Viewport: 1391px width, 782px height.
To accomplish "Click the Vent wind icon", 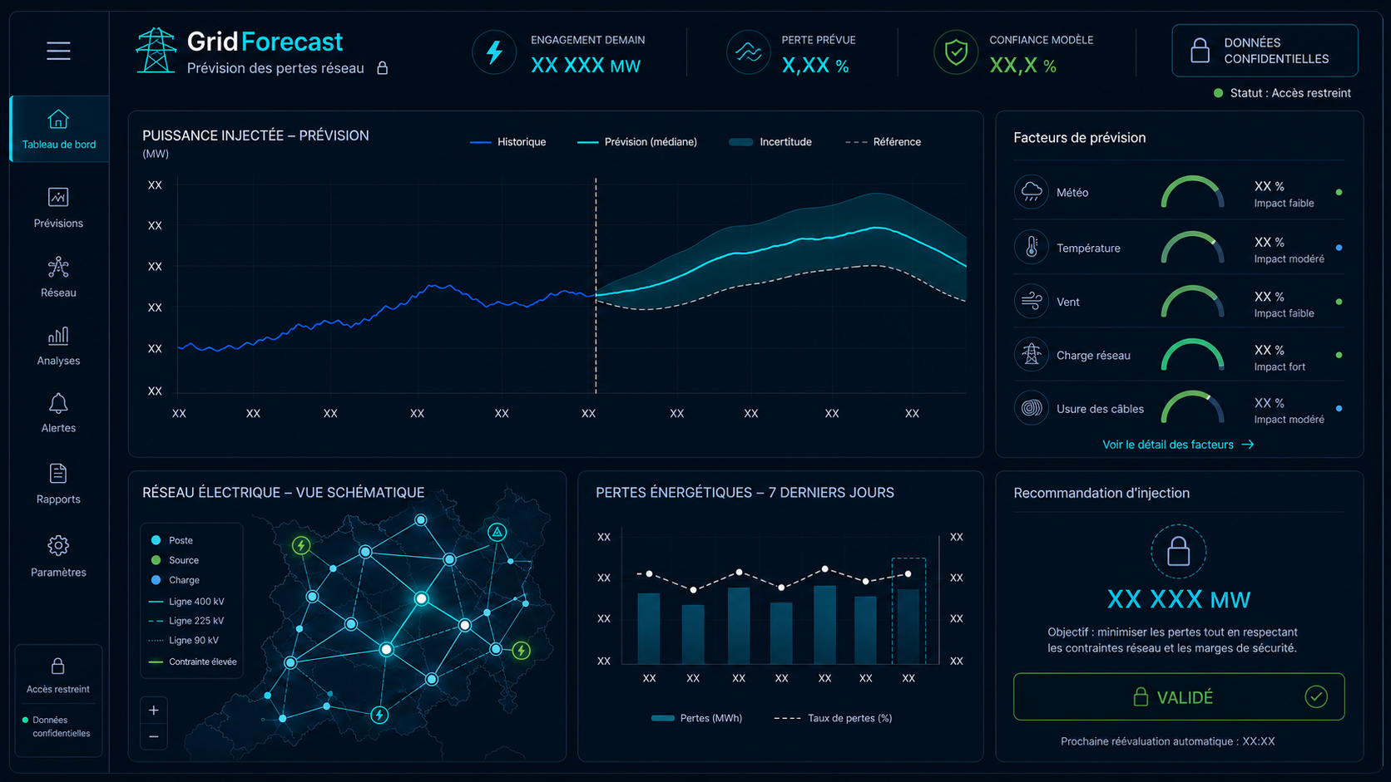I will pyautogui.click(x=1032, y=302).
